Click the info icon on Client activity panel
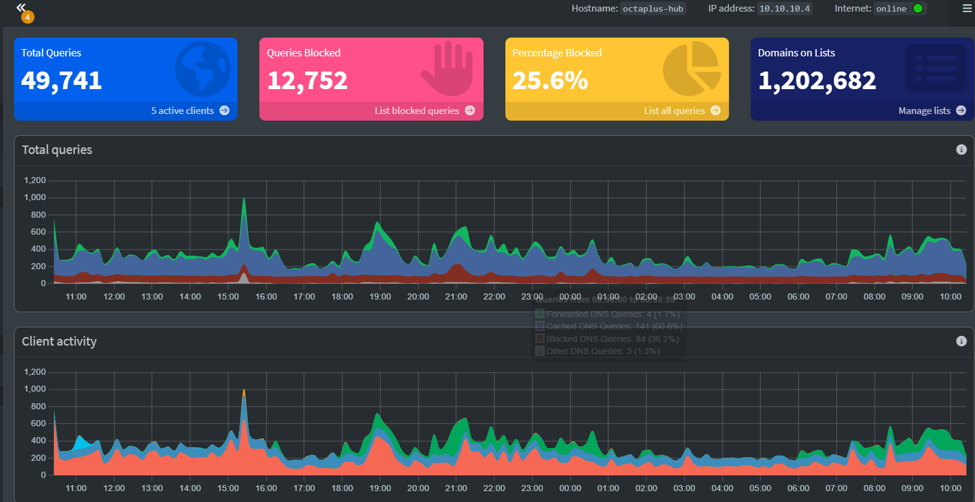The height and width of the screenshot is (502, 975). coord(961,341)
